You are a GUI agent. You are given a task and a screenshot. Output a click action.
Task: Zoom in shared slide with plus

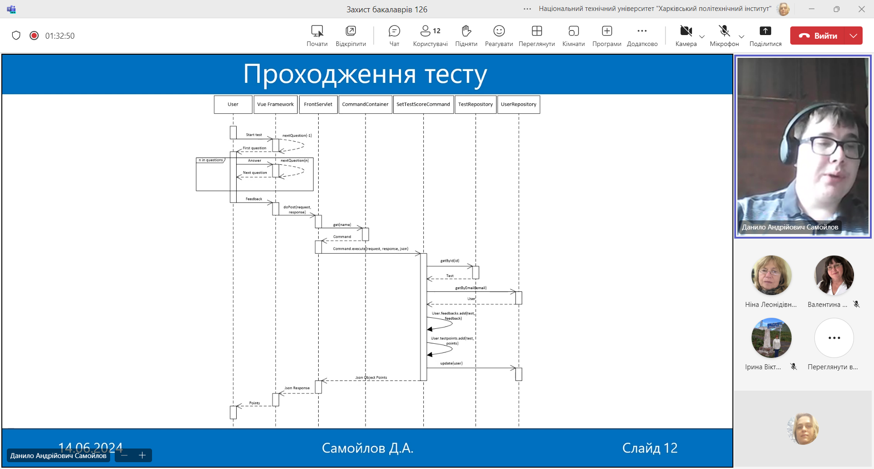(x=142, y=455)
